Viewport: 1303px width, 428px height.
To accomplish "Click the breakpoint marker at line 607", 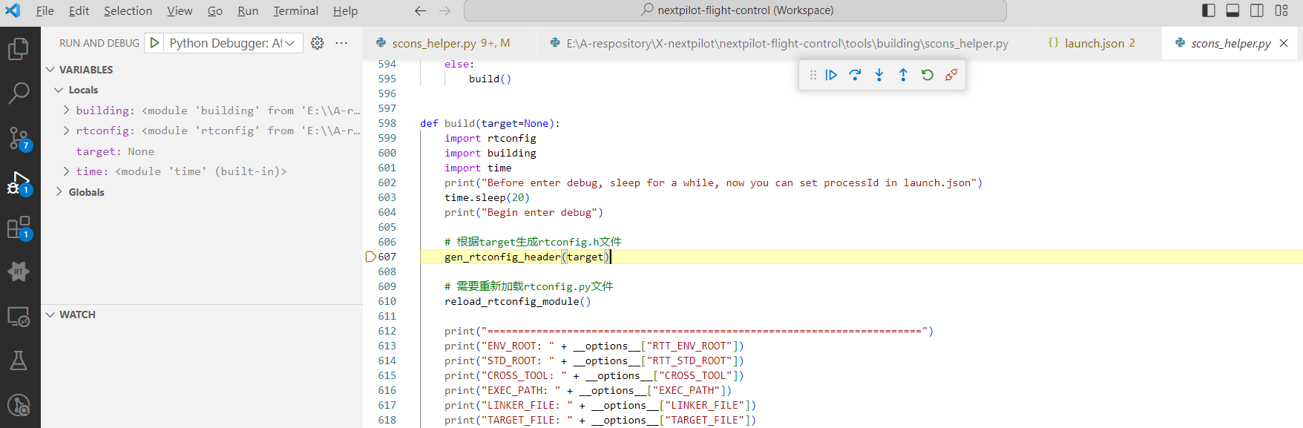I will [x=370, y=257].
